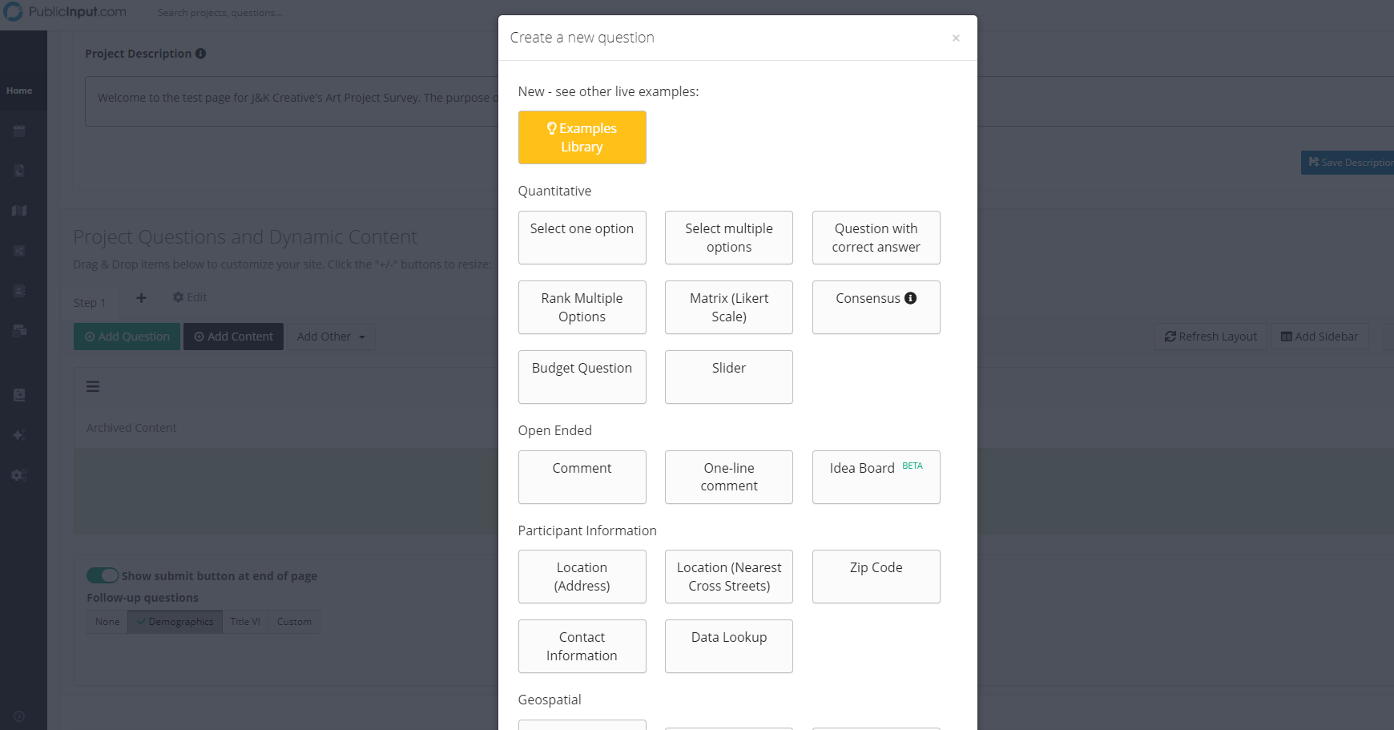1394x730 pixels.
Task: Click the plus icon to add a step
Action: 141,298
